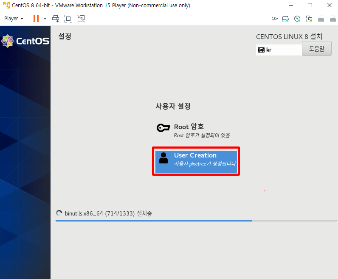The width and height of the screenshot is (338, 279).
Task: Close the VMware Player window
Action: [x=330, y=5]
